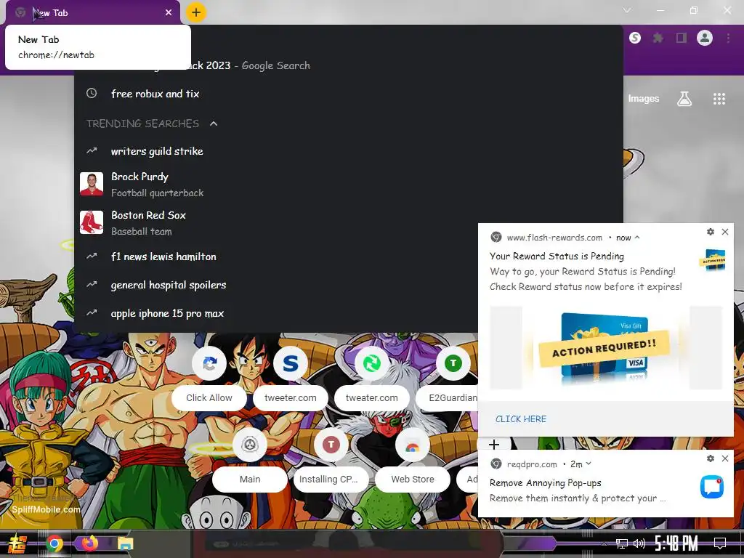Screen dimensions: 744x558
Task: Open the tweater.com shortcut icon
Action: coord(371,363)
